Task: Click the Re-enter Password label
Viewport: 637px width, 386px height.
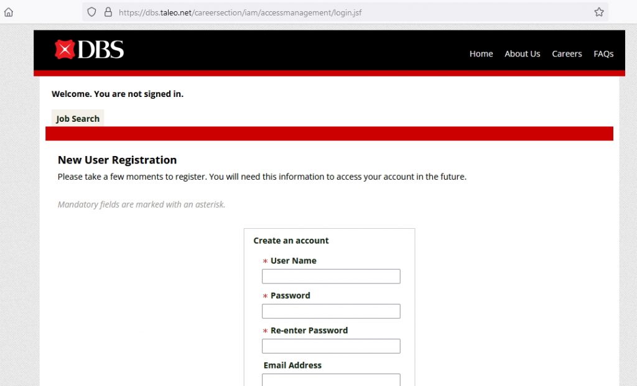Action: click(x=309, y=331)
